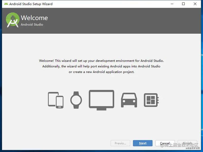Click the smartwatch Wear icon

pyautogui.click(x=76, y=100)
